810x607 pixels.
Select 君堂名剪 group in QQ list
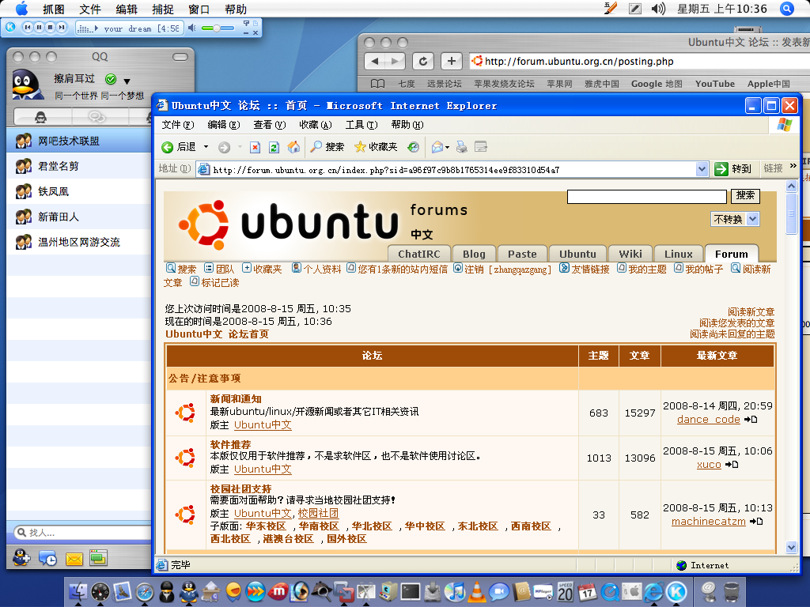point(79,166)
